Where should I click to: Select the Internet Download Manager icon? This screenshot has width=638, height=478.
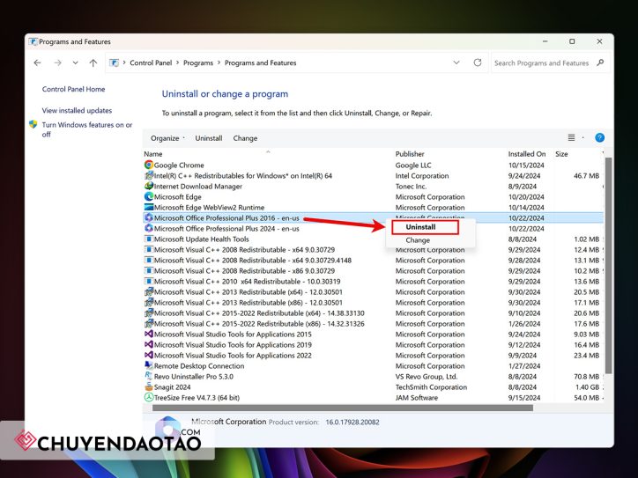149,186
